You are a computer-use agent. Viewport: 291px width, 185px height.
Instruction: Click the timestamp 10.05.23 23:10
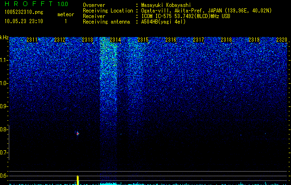pyautogui.click(x=24, y=21)
